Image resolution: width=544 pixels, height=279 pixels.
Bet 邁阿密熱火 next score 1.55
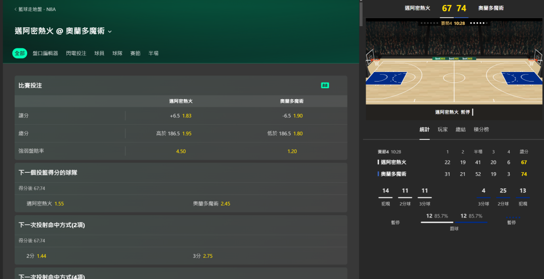pyautogui.click(x=98, y=203)
